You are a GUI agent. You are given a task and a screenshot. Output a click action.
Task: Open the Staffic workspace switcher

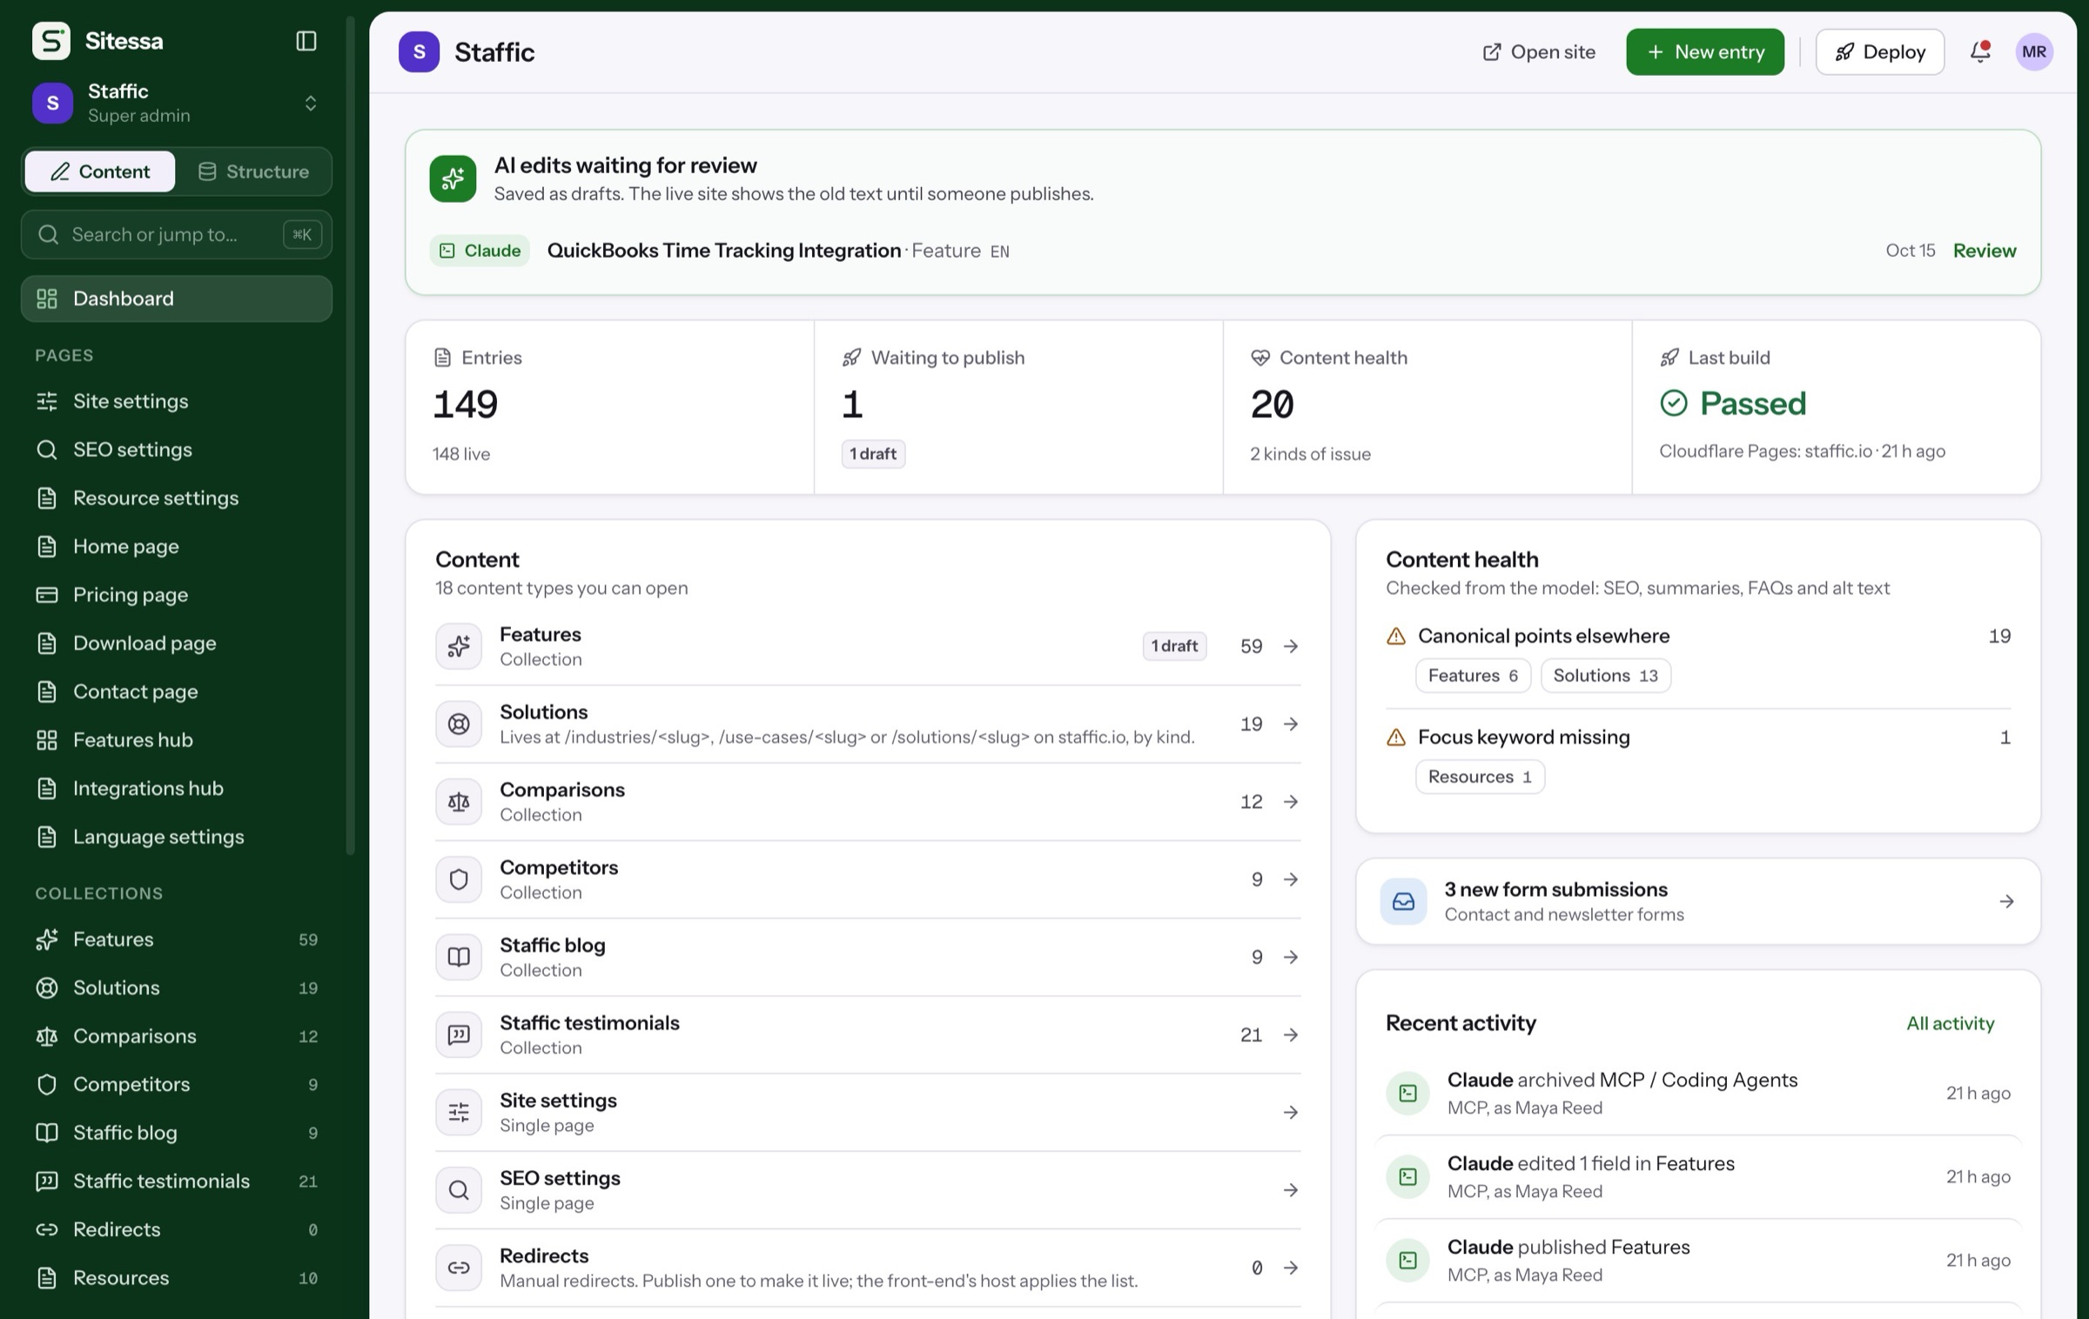click(177, 103)
